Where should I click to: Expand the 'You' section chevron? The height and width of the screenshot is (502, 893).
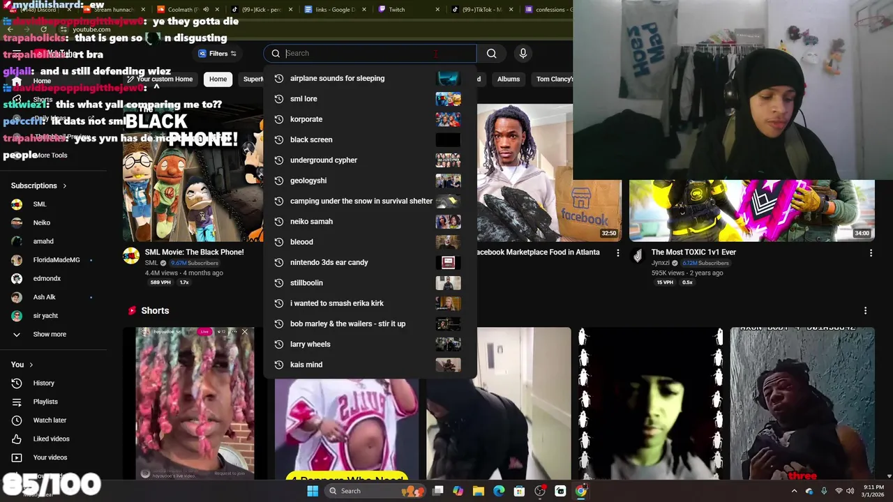click(x=31, y=365)
